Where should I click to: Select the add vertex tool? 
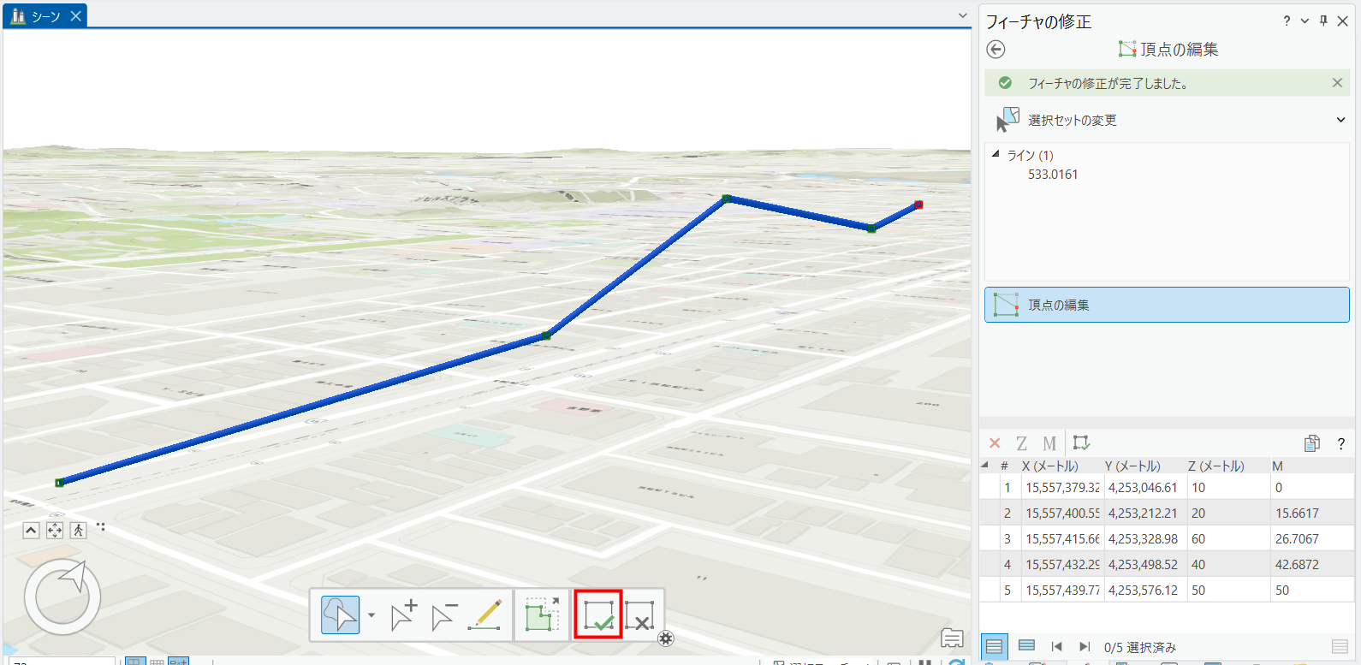[403, 615]
